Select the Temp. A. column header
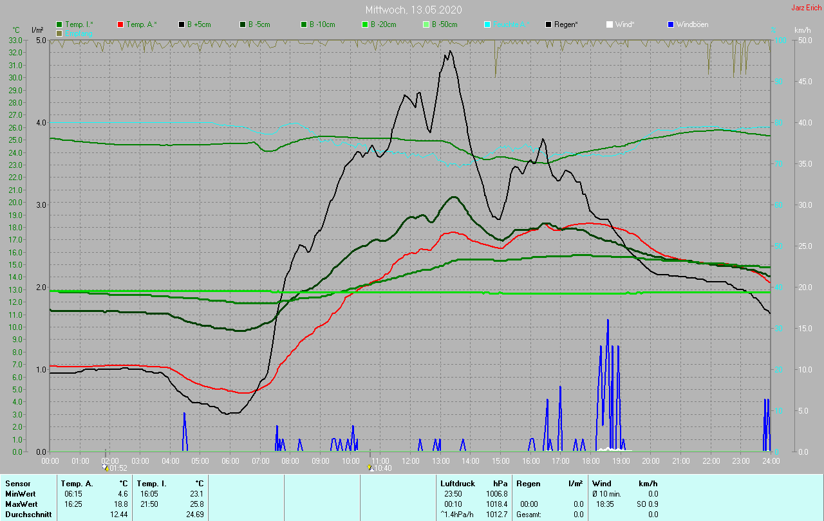Screen dimensions: 824x521 77,483
